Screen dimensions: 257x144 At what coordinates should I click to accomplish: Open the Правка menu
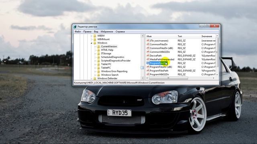coord(87,32)
